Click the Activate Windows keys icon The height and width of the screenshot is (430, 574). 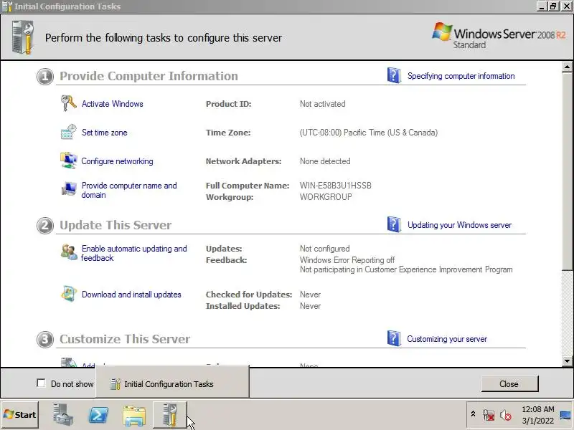[68, 103]
